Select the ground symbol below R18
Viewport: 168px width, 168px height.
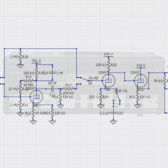pyautogui.click(x=20, y=66)
